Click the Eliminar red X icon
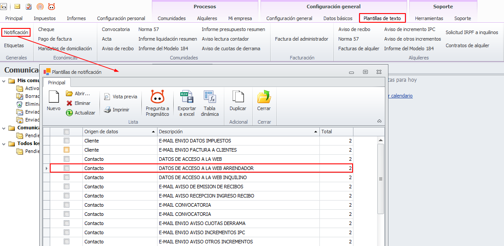The width and height of the screenshot is (504, 246). tap(69, 103)
